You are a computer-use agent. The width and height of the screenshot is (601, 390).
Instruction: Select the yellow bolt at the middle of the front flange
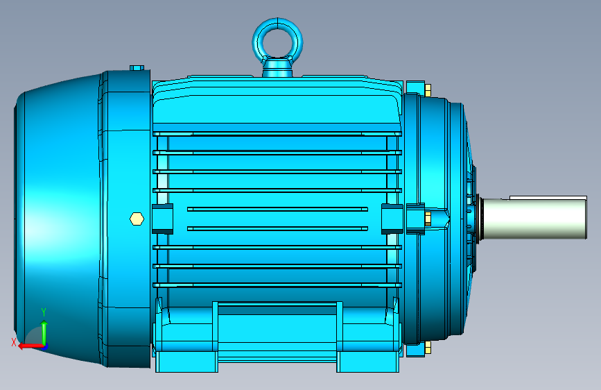click(x=428, y=219)
